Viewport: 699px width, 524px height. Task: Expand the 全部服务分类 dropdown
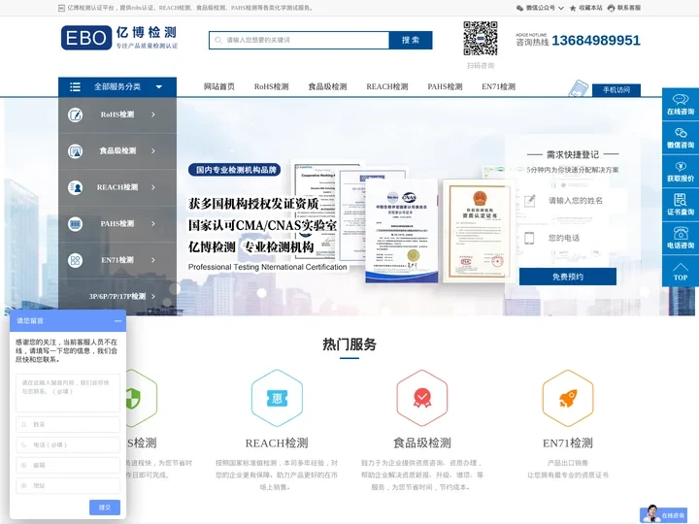tap(159, 87)
